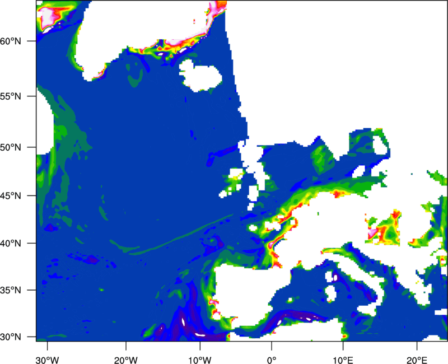Click the 30°W longitude label

coord(47,360)
